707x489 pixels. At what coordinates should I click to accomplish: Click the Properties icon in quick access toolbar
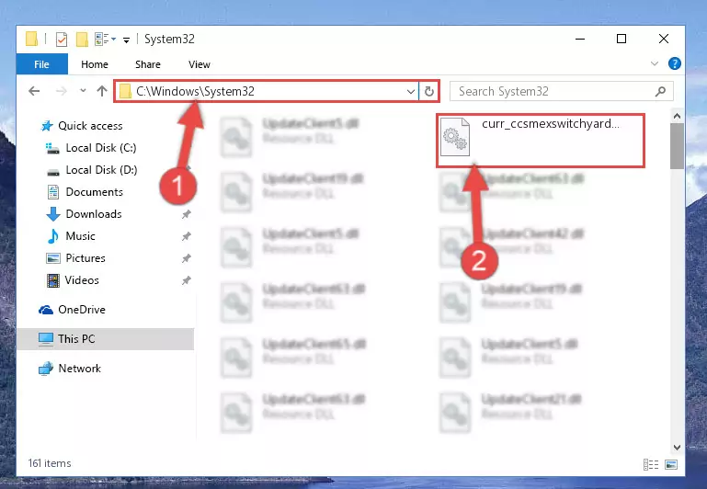pyautogui.click(x=62, y=40)
